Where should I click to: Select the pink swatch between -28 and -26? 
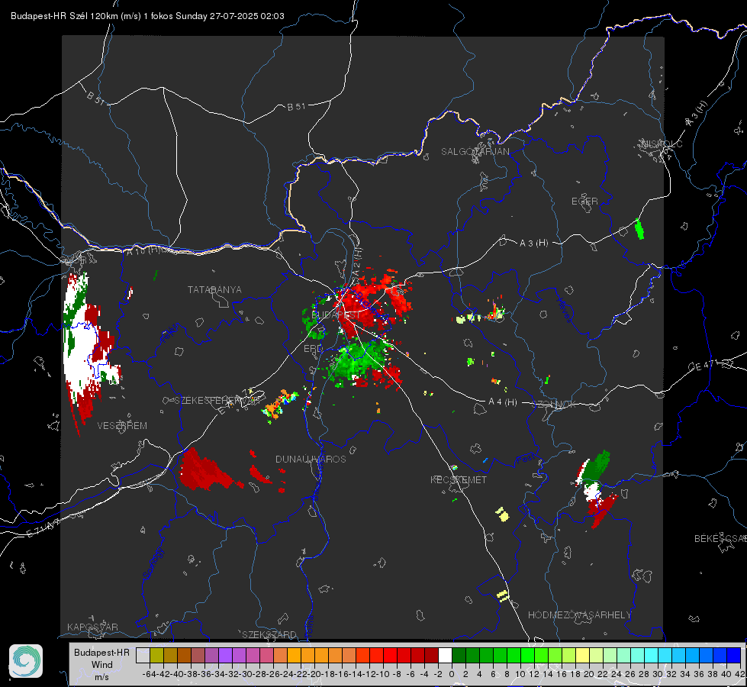267,655
